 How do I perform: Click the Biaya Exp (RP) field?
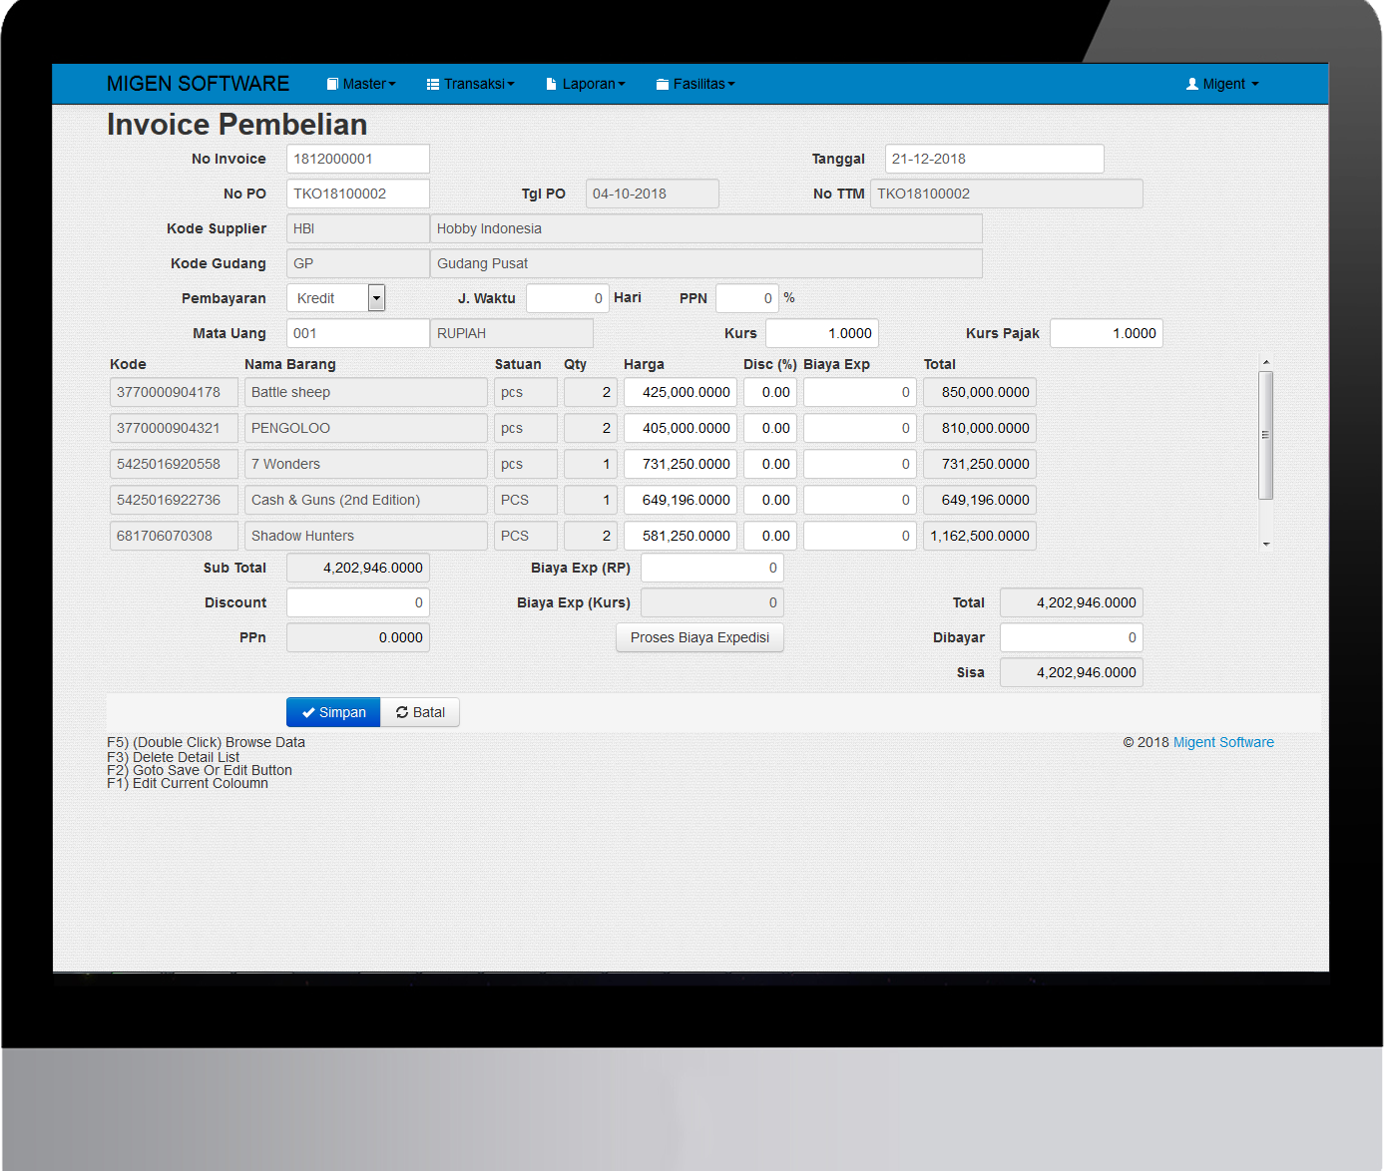pyautogui.click(x=712, y=568)
